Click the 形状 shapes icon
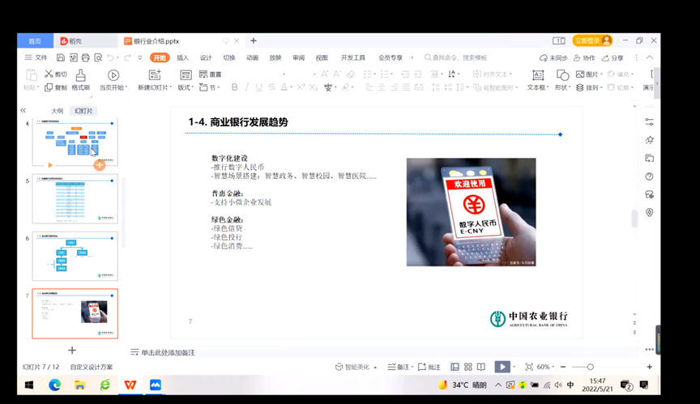This screenshot has width=700, height=404. [x=561, y=75]
